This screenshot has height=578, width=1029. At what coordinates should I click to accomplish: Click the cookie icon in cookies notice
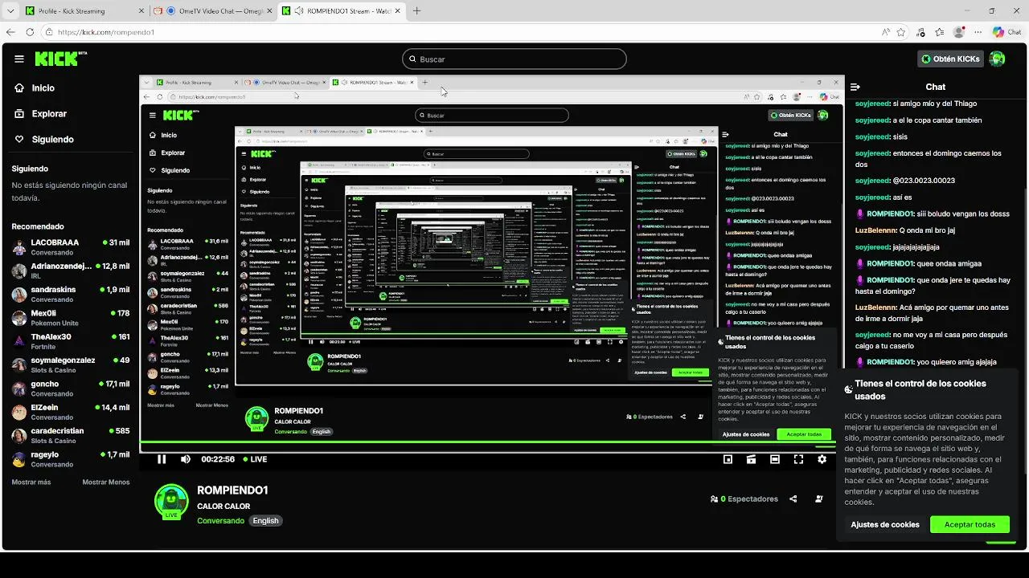point(848,389)
